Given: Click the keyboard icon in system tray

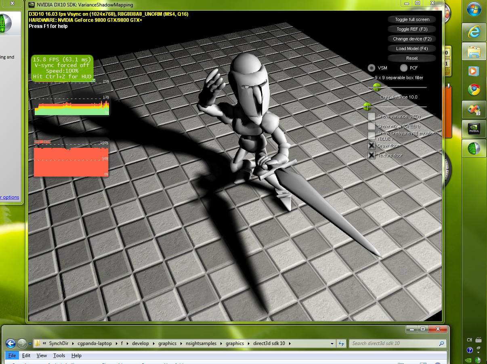Looking at the screenshot, I should click(x=479, y=340).
